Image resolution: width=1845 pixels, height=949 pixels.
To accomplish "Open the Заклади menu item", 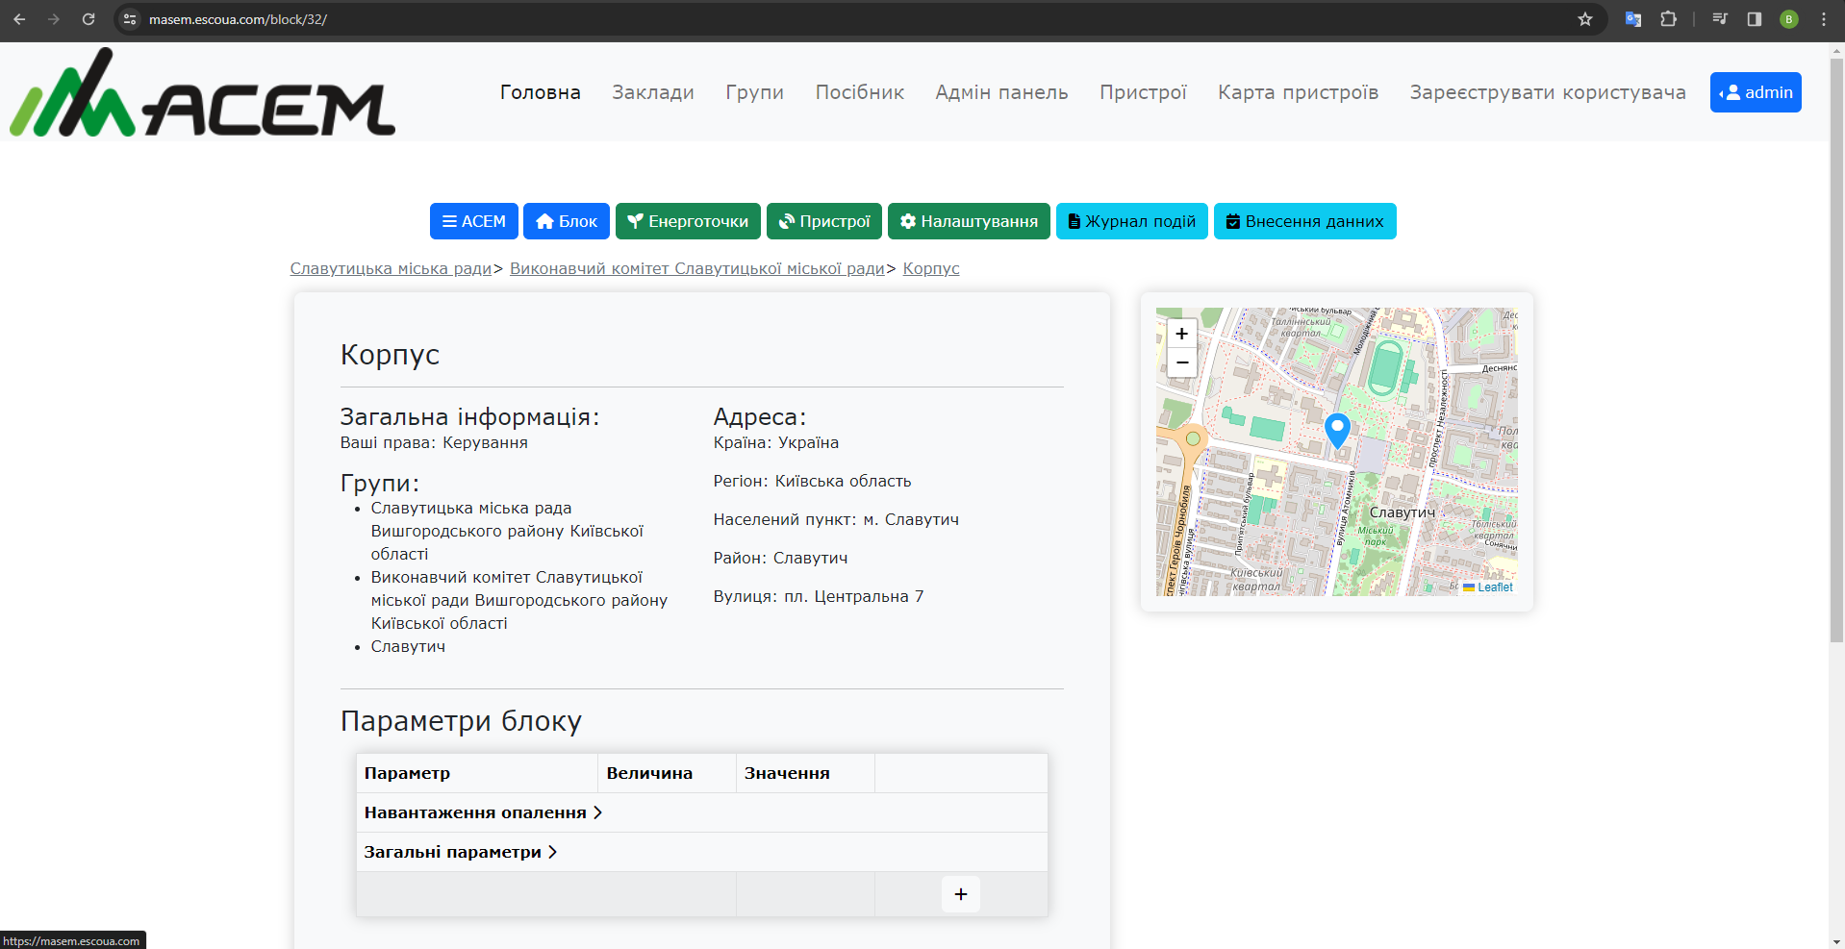I will (x=652, y=92).
